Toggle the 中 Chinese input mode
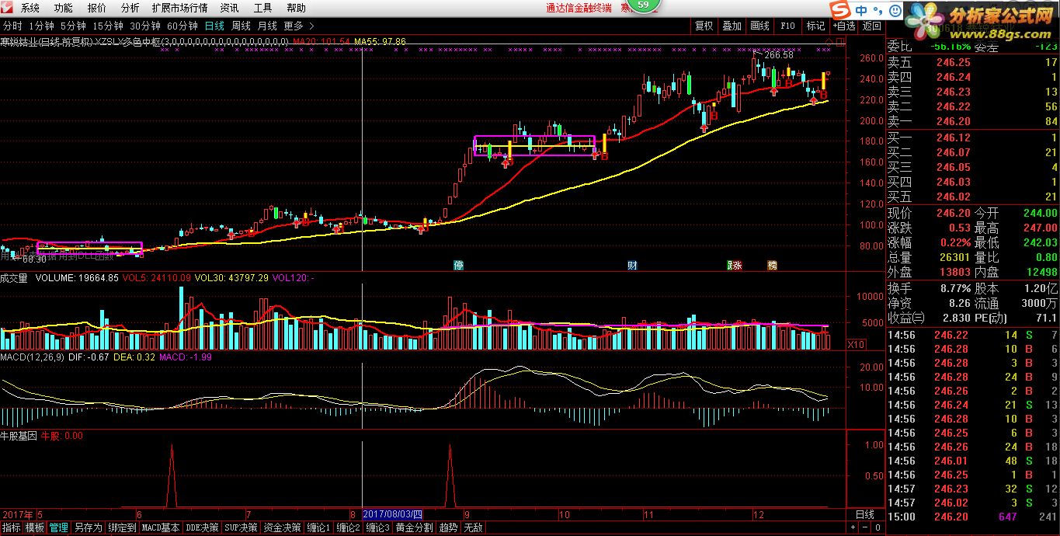 pos(861,10)
